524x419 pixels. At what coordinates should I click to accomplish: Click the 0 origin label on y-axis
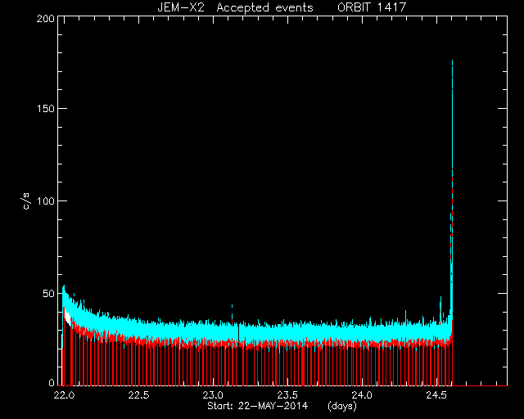click(52, 382)
